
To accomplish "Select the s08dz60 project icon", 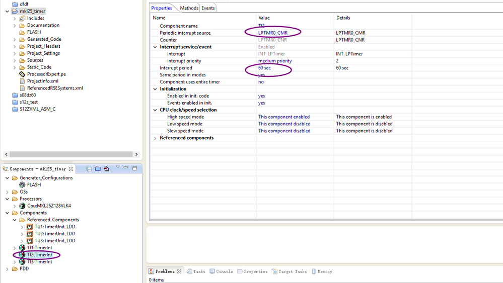I will click(x=15, y=95).
